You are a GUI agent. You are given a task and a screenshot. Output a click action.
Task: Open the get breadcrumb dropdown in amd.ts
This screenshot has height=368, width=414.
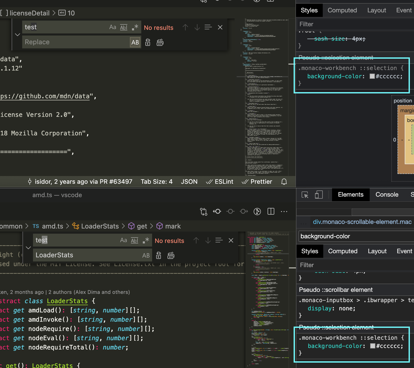(141, 226)
